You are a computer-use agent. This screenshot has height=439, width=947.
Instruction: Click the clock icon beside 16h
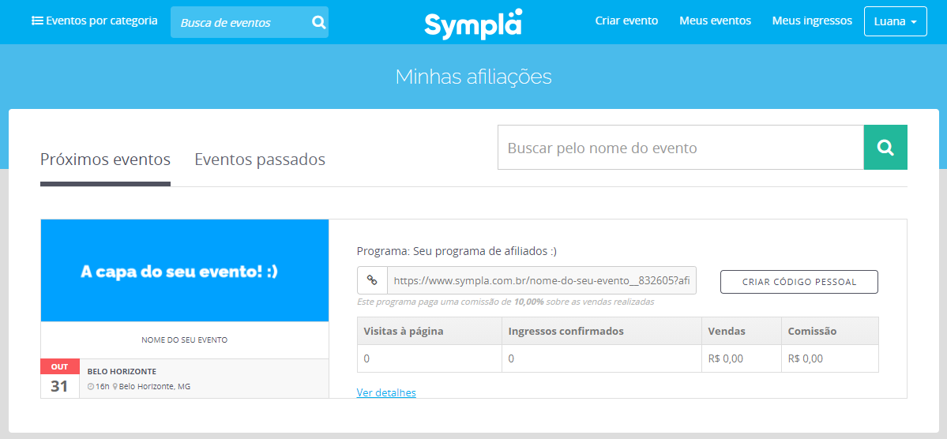pyautogui.click(x=91, y=386)
